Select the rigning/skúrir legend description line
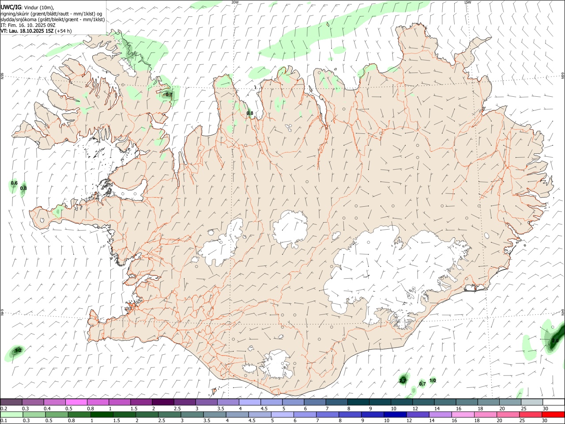Image resolution: width=565 pixels, height=424 pixels. click(51, 14)
